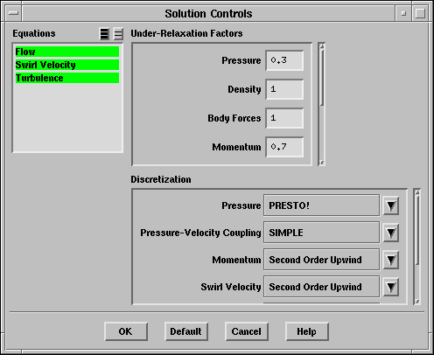Viewport: 434px width, 355px height.
Task: Toggle the Swirl Velocity equation
Action: coord(67,65)
